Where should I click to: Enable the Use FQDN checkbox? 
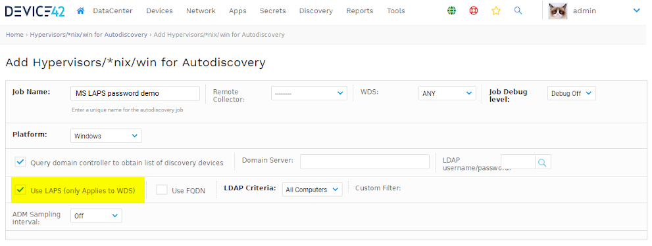(x=162, y=190)
